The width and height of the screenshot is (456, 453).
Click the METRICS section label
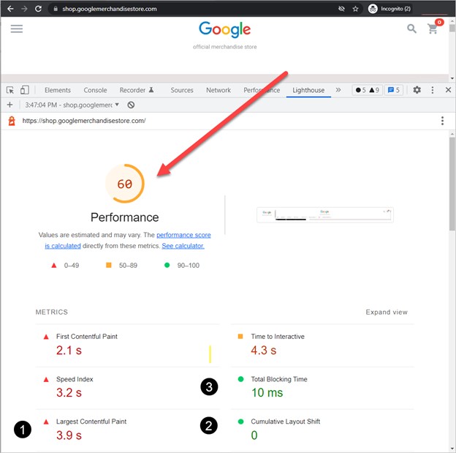coord(51,312)
